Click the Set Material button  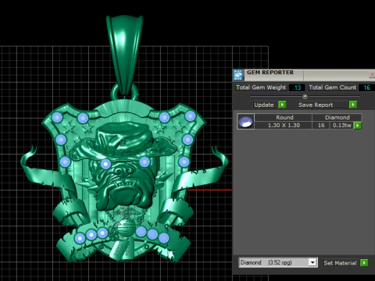click(340, 263)
